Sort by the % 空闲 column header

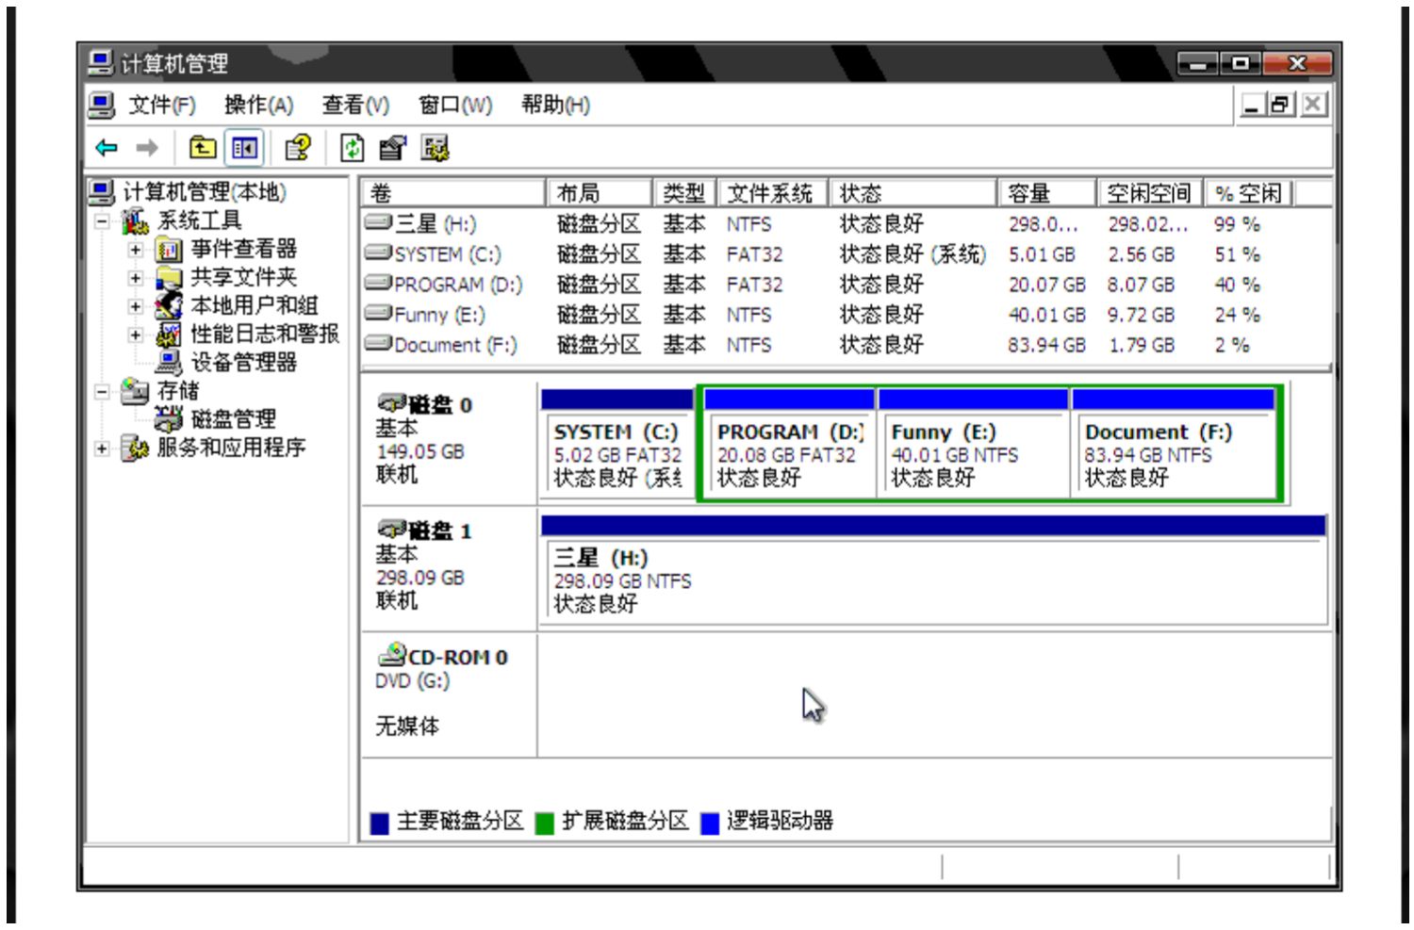pos(1249,193)
